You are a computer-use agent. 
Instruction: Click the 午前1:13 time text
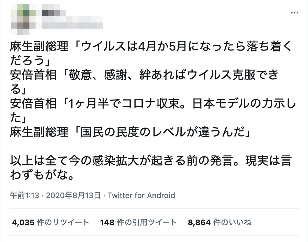[x=24, y=196]
